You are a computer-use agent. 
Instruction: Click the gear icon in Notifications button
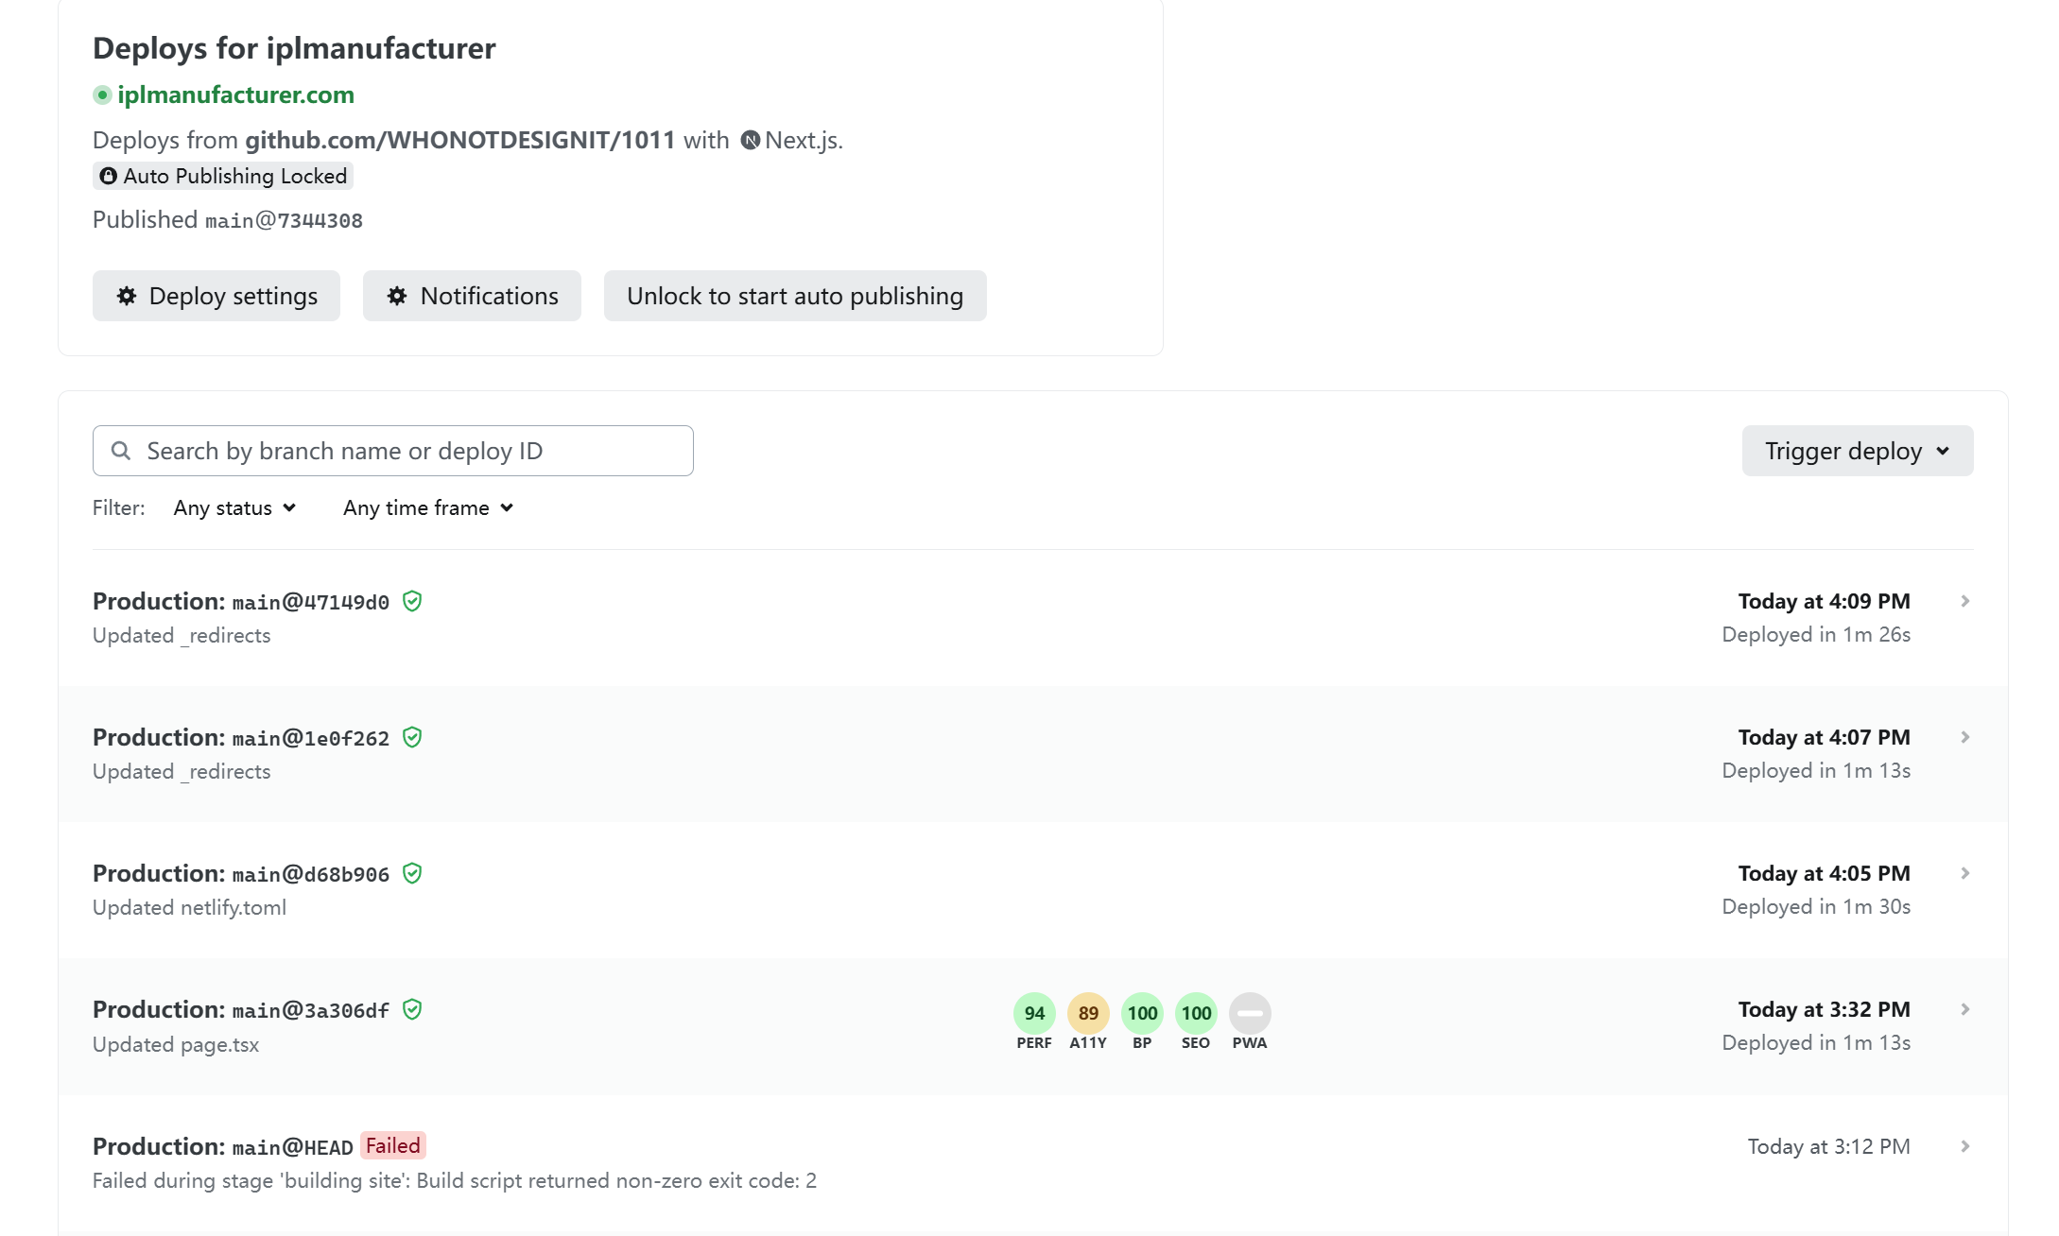(x=397, y=296)
